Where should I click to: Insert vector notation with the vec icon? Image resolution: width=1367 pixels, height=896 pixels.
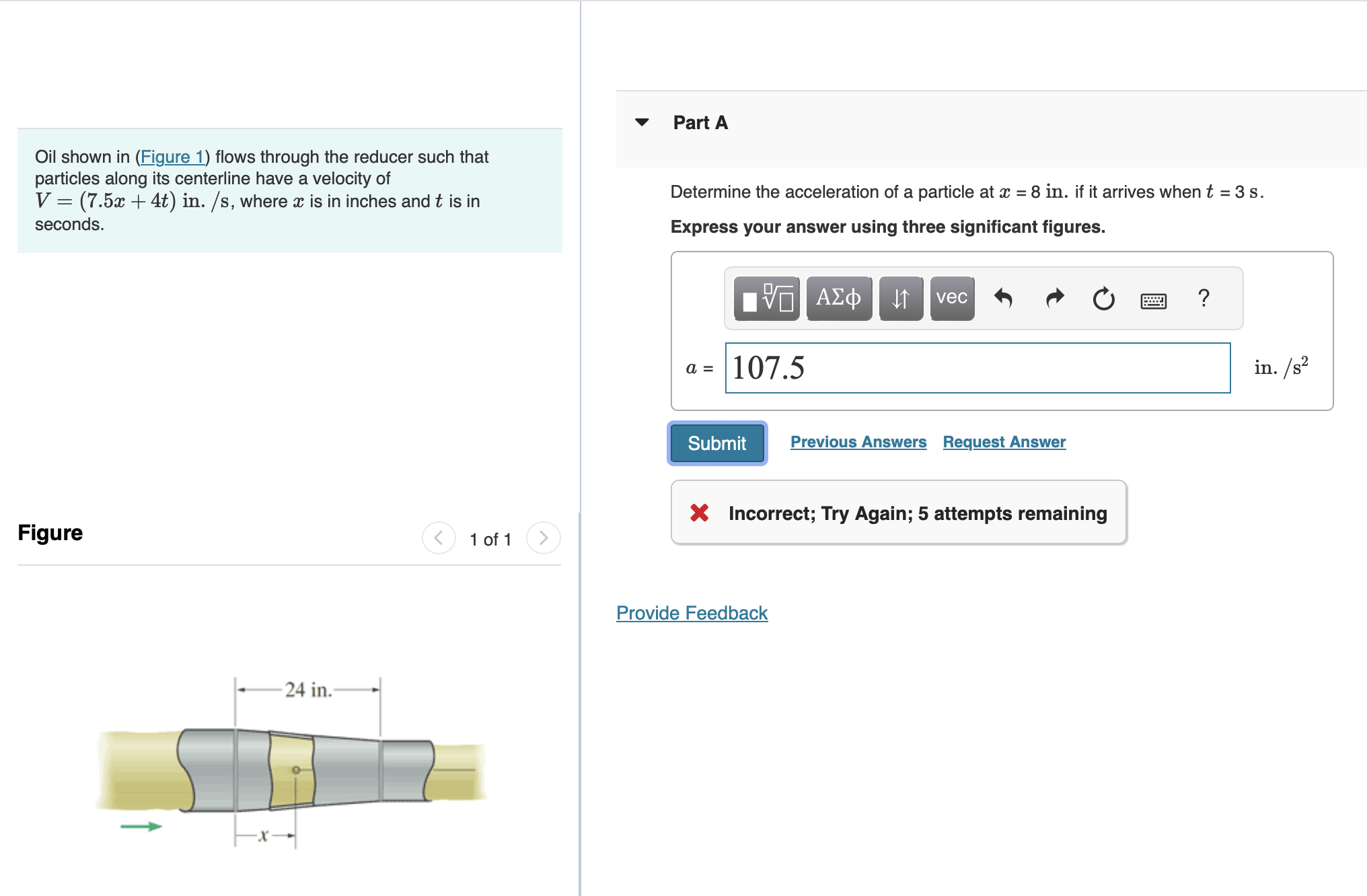[951, 298]
